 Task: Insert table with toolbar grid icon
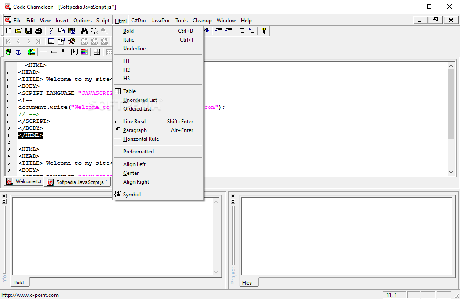pyautogui.click(x=97, y=52)
